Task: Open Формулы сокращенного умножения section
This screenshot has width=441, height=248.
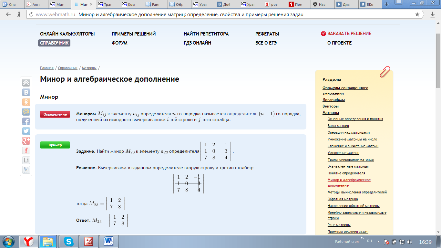Action: tap(345, 90)
